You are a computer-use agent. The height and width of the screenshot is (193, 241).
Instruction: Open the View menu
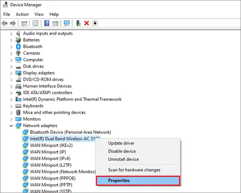(39, 14)
